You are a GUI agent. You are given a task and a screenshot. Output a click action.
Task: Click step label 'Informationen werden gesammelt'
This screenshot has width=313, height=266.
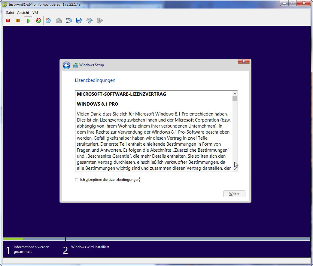click(x=32, y=249)
